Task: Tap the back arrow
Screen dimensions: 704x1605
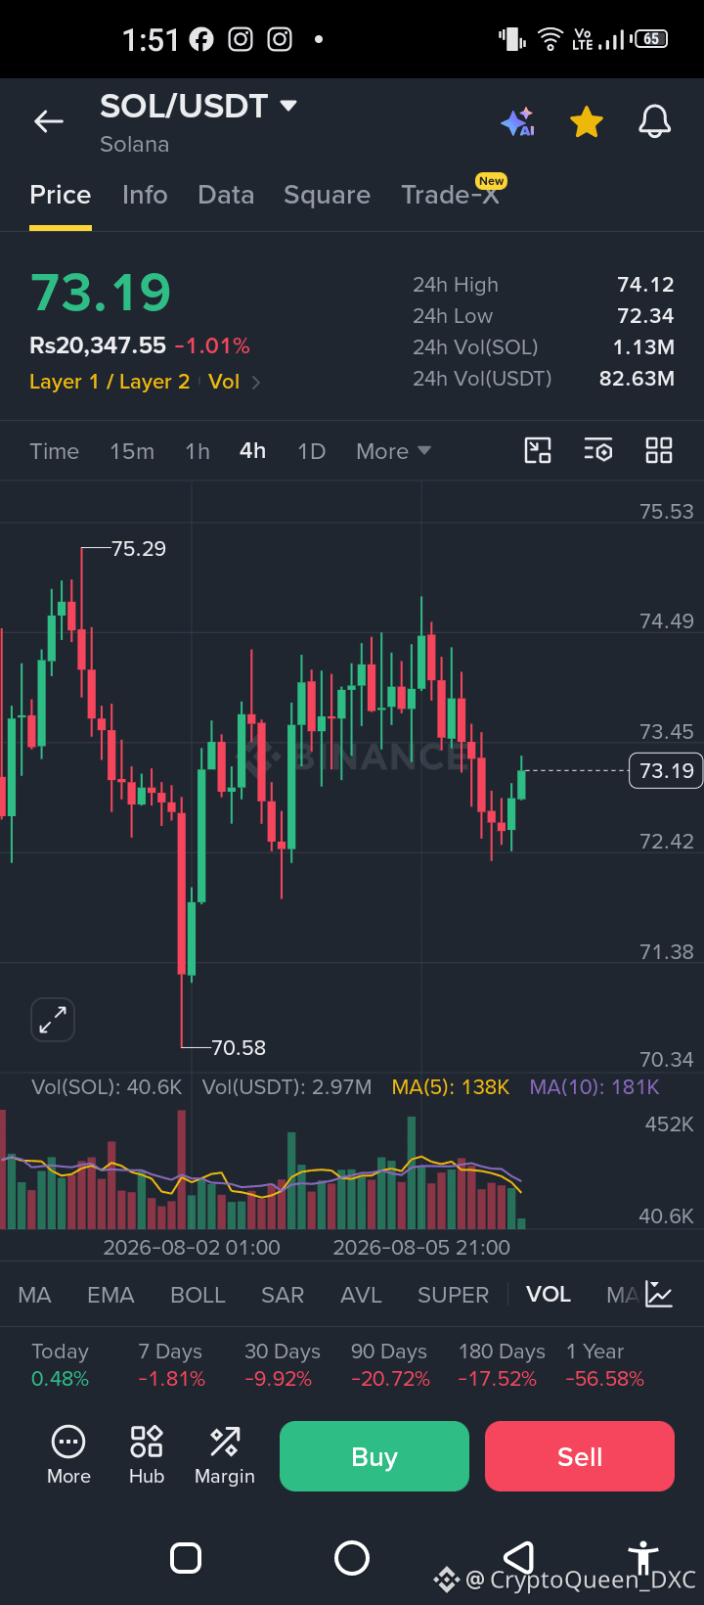Action: (49, 121)
